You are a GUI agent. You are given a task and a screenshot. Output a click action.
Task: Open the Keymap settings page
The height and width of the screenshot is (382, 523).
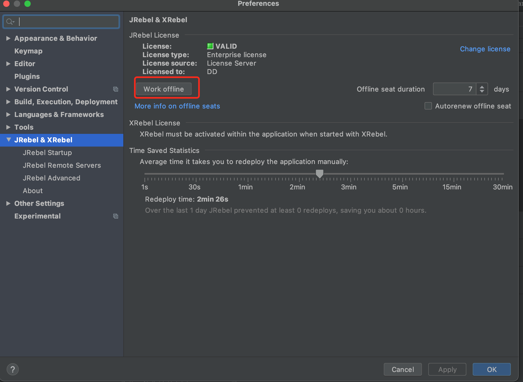(x=28, y=51)
